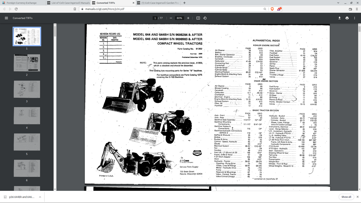Open PDF viewer more actions menu
Viewport: 361px width, 203px height.
(x=355, y=18)
